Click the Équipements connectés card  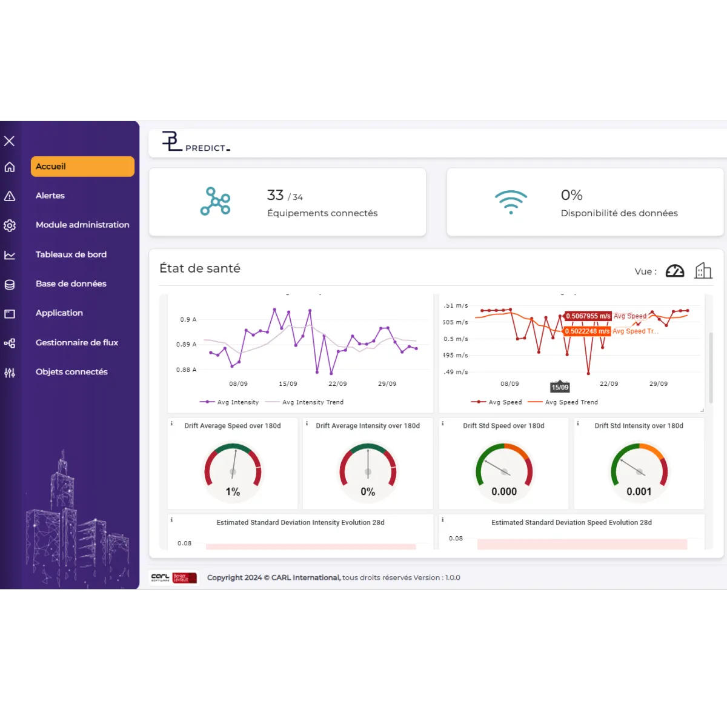pos(287,202)
